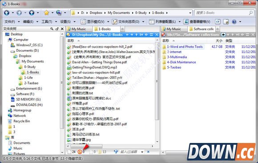
Task: Add a new tab in the right pane
Action: [x=218, y=29]
